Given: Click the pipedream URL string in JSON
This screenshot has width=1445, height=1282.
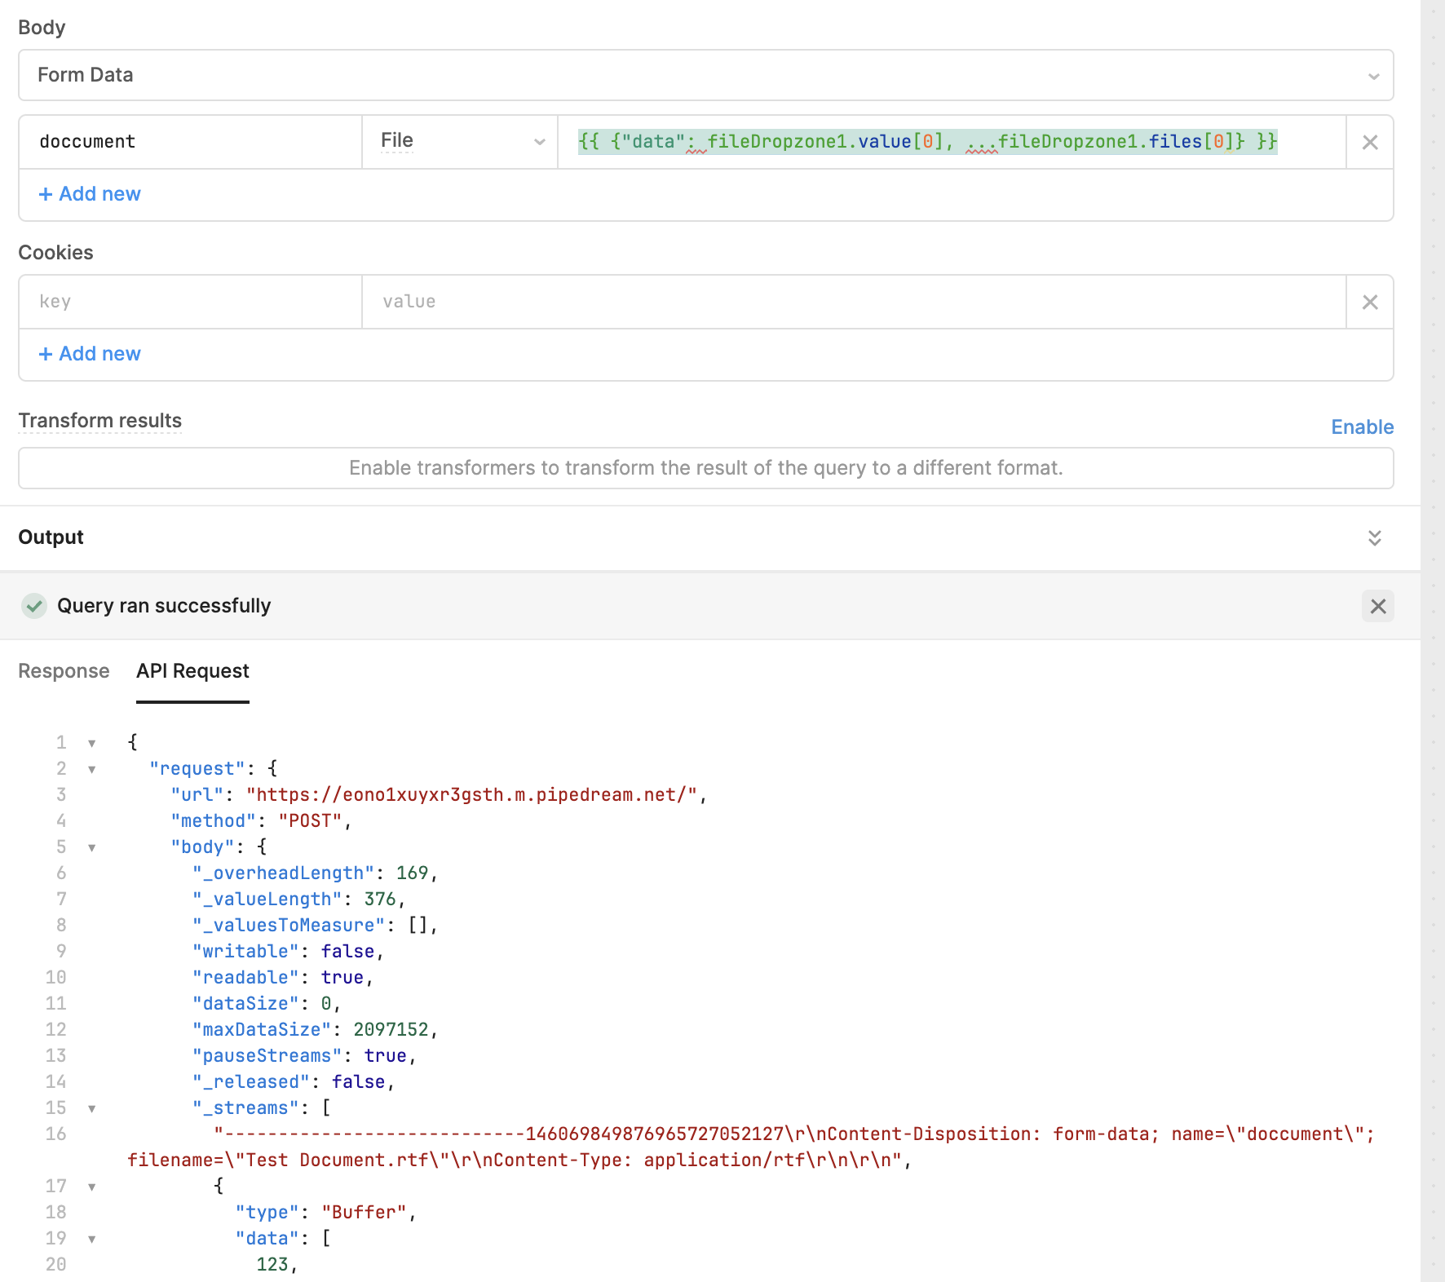Looking at the screenshot, I should pyautogui.click(x=472, y=795).
